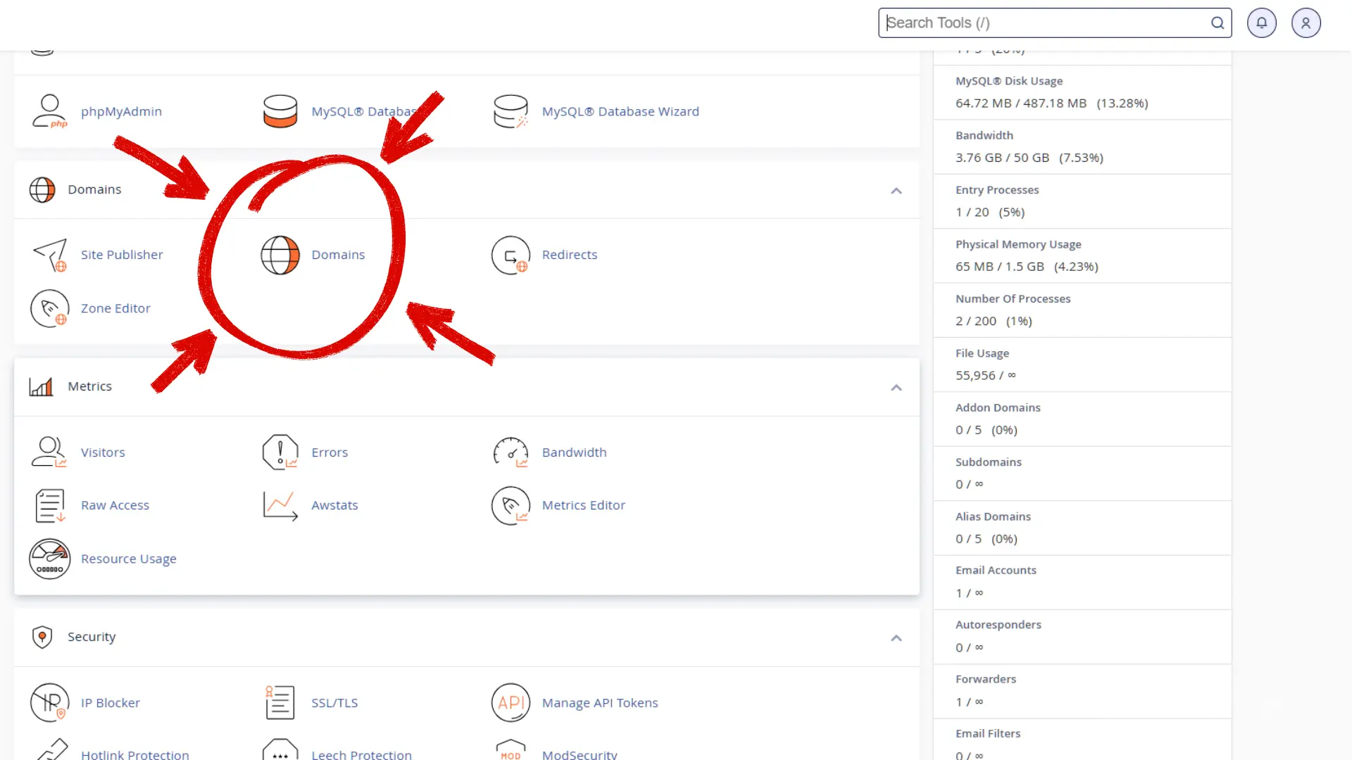This screenshot has width=1352, height=760.
Task: Open the Hotlink Protection link
Action: 135,754
